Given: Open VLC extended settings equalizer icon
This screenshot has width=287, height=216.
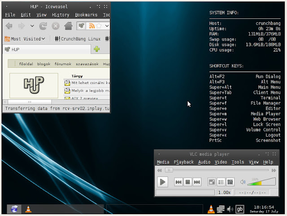Looking at the screenshot, I should tap(230, 182).
